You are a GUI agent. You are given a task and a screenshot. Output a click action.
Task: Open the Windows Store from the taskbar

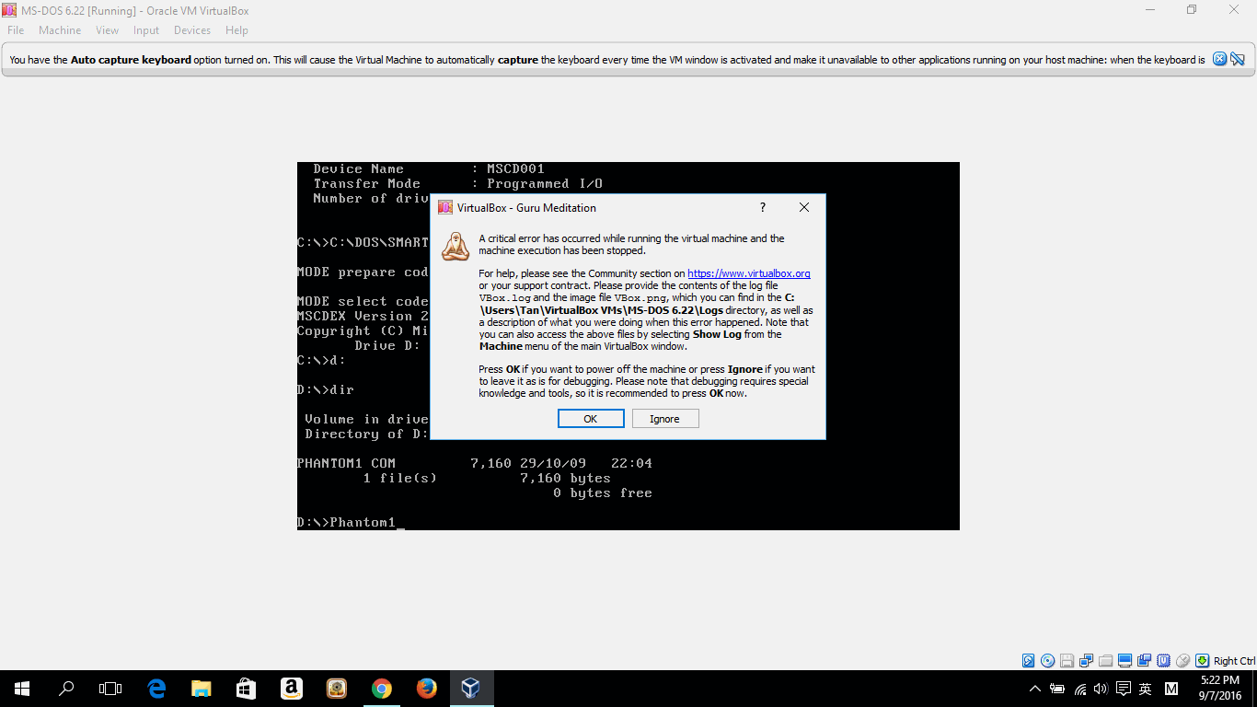(246, 689)
